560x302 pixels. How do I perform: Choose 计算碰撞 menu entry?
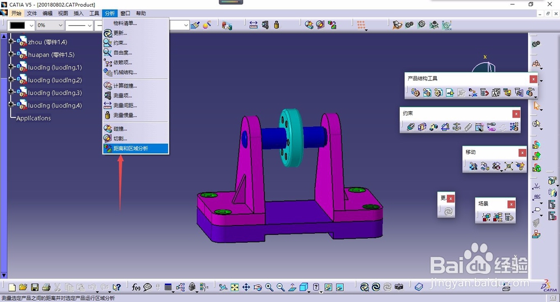point(136,86)
